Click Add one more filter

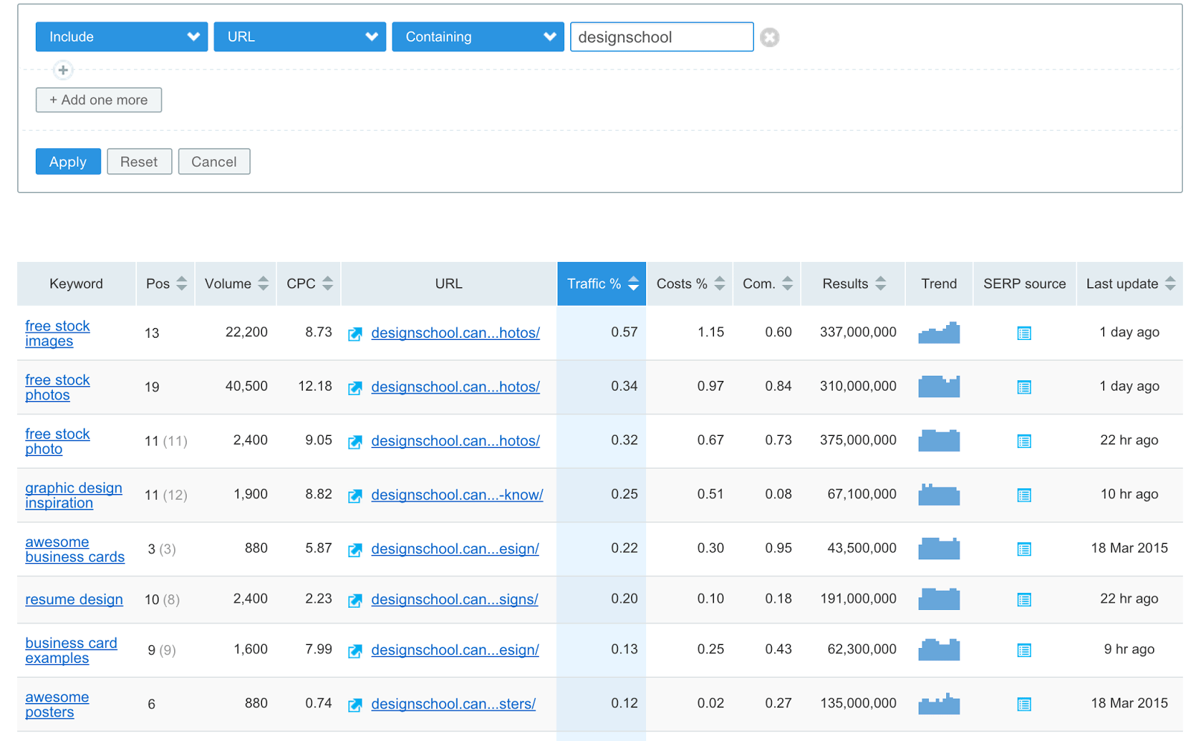coord(98,100)
